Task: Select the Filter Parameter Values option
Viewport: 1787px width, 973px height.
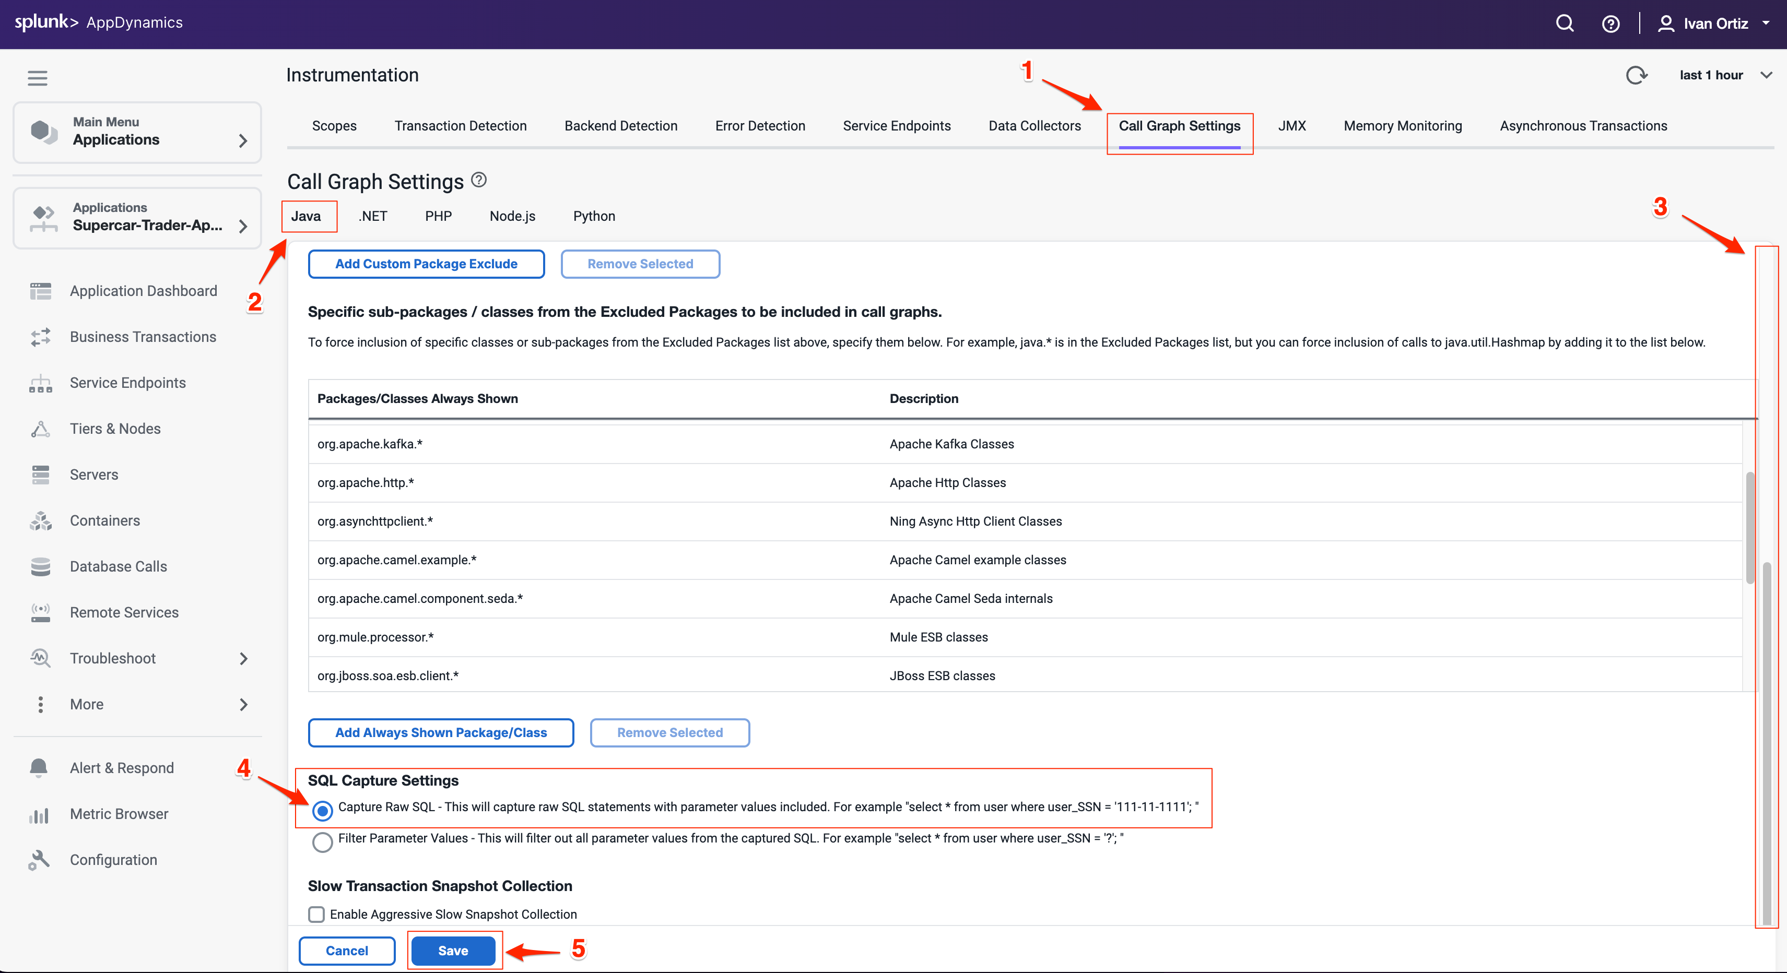Action: point(322,842)
